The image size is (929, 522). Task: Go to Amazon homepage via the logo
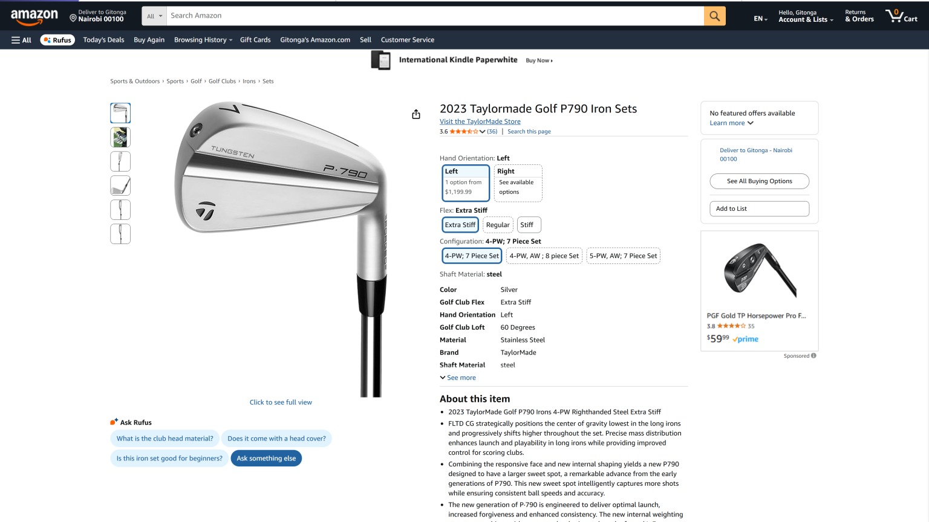[x=34, y=16]
